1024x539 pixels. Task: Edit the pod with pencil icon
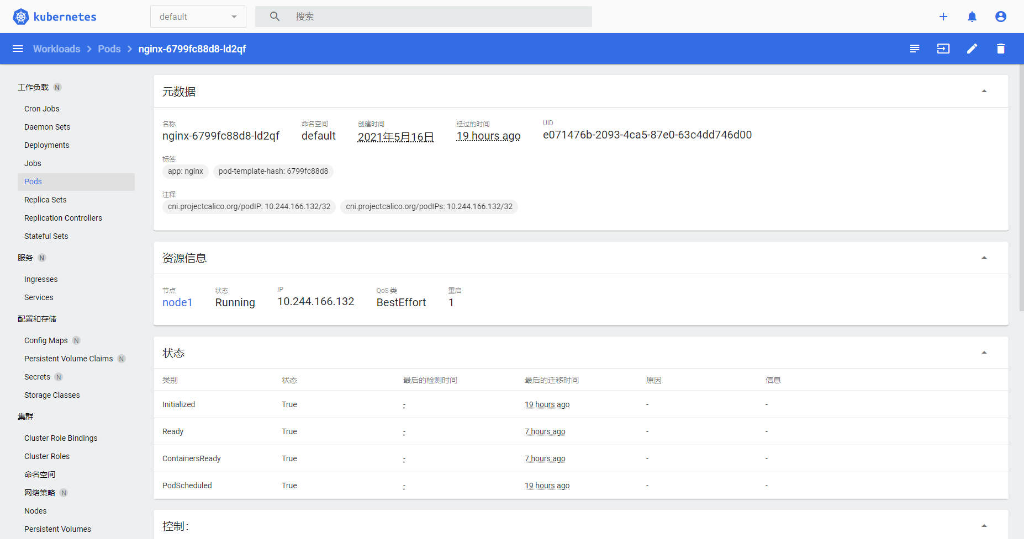point(972,49)
